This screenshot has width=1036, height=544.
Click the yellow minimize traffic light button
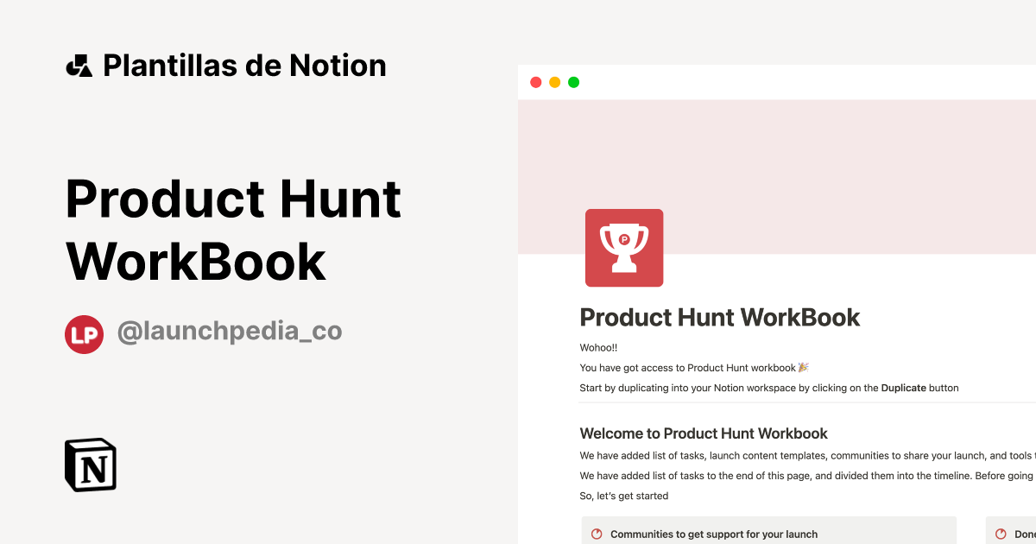point(554,81)
